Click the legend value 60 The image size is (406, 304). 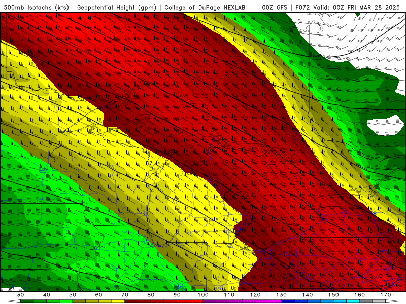tap(98, 295)
